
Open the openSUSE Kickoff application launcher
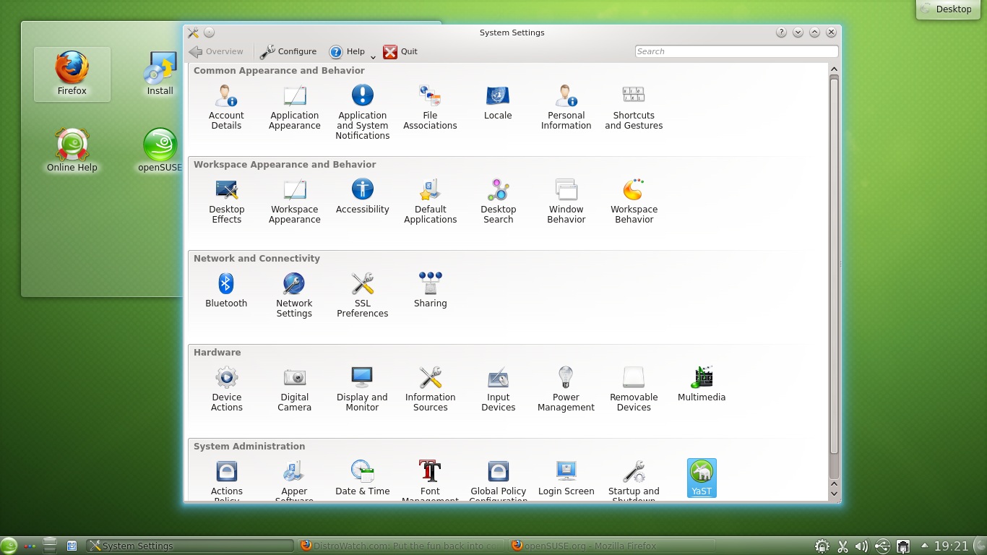point(9,546)
